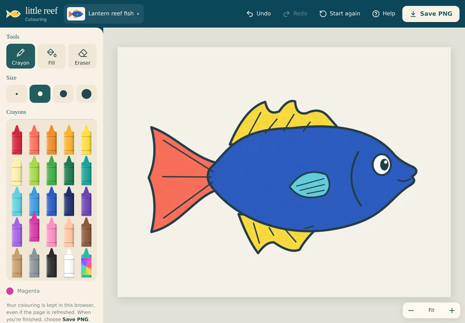Click the fish's white eye

point(381,165)
